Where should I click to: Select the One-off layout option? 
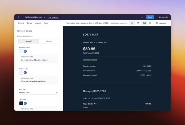click(29, 41)
